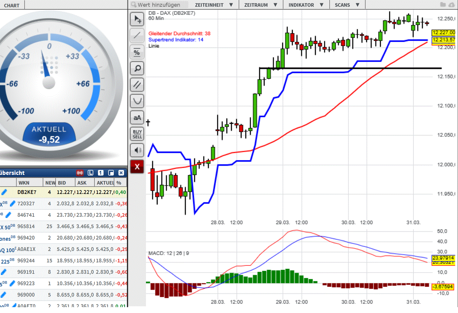The image size is (458, 313).
Task: Click the L layout button in Übersicht
Action: (x=90, y=173)
